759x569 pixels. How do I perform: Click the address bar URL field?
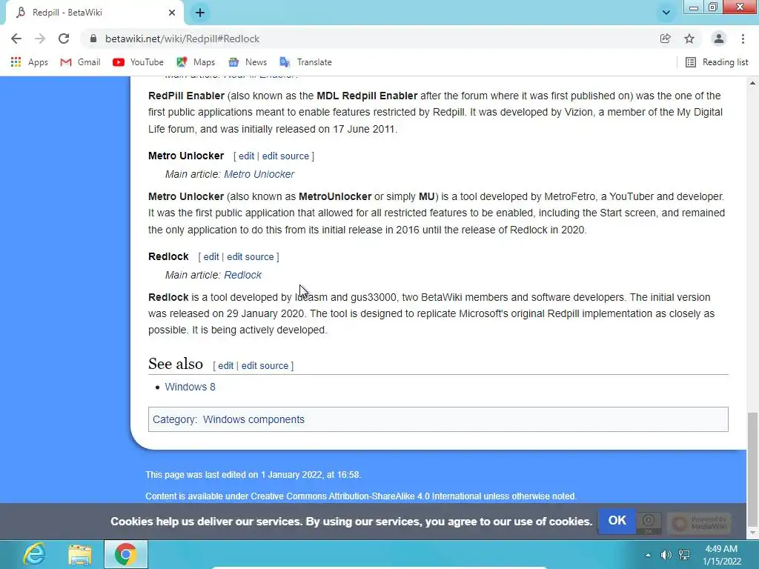[x=368, y=39]
